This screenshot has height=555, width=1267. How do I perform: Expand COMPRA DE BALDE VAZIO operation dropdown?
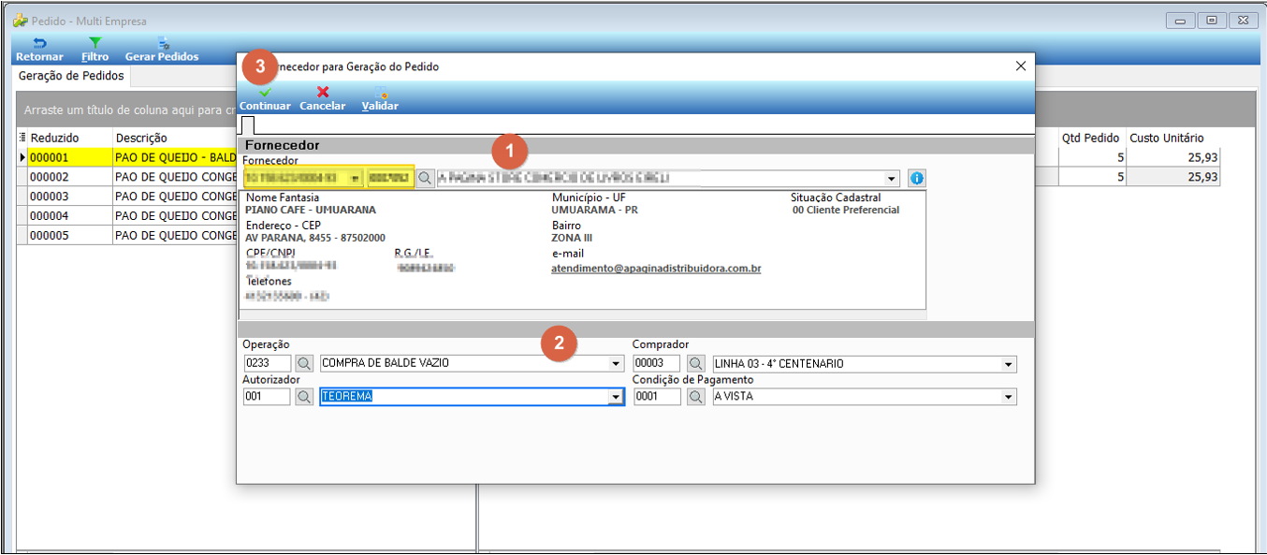(x=616, y=363)
